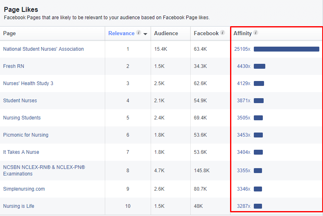The image size is (323, 216).
Task: Click the 80.7K Facebook value
Action: pos(200,189)
